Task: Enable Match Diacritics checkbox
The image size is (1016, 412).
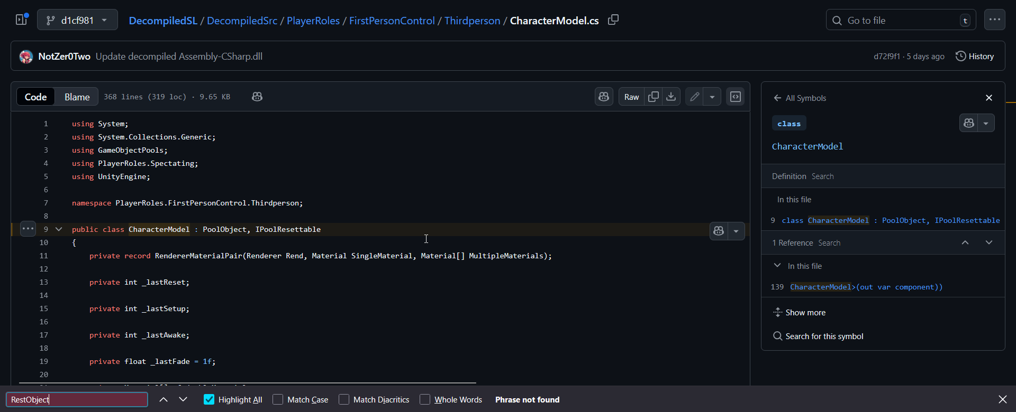Action: point(344,399)
